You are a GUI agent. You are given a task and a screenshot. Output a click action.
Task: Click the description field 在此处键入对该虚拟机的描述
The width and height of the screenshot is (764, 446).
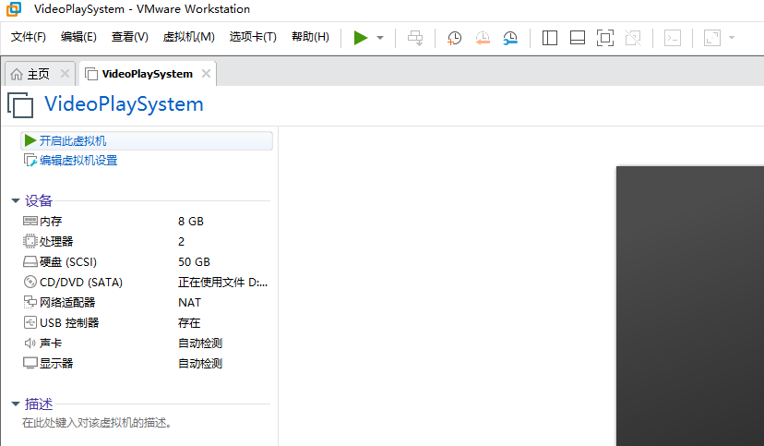coord(97,423)
